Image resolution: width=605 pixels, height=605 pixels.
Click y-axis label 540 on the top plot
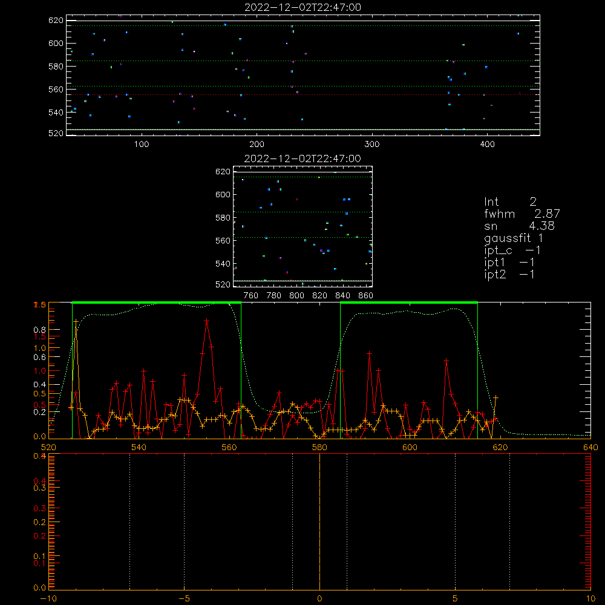tap(56, 113)
